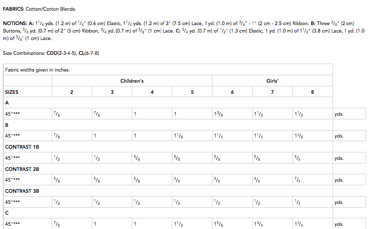Click the size 2 column header
368x229 pixels.
coord(72,92)
